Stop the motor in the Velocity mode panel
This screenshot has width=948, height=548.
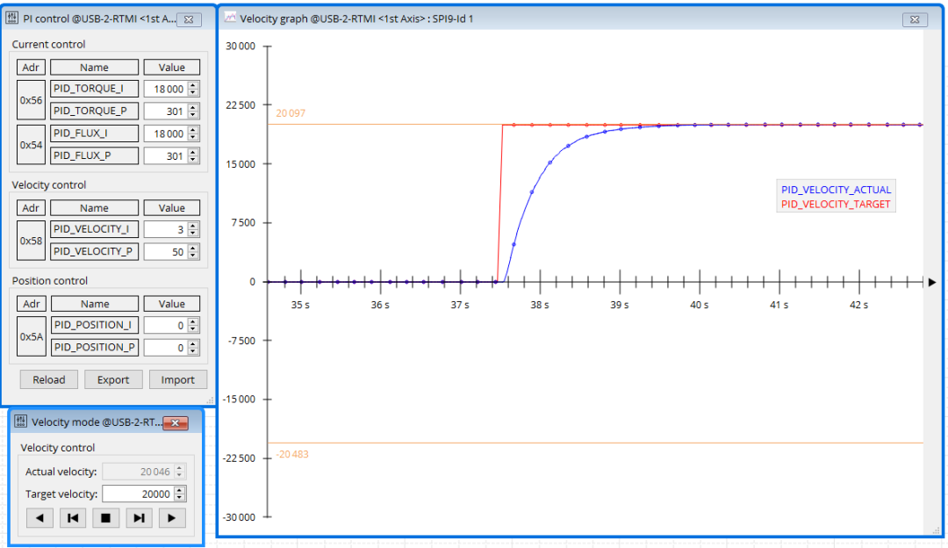coord(105,517)
